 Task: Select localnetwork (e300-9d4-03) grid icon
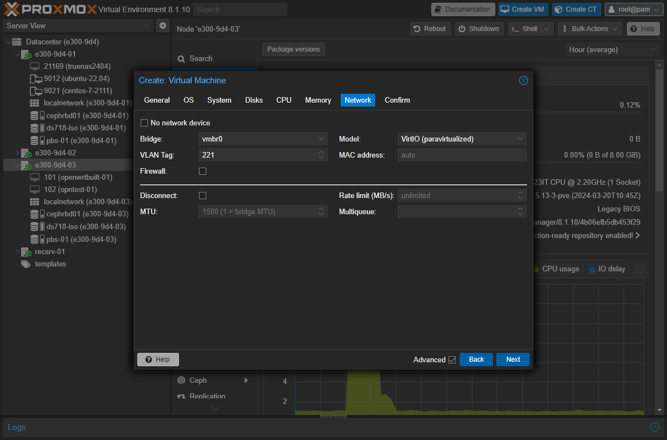tap(34, 202)
